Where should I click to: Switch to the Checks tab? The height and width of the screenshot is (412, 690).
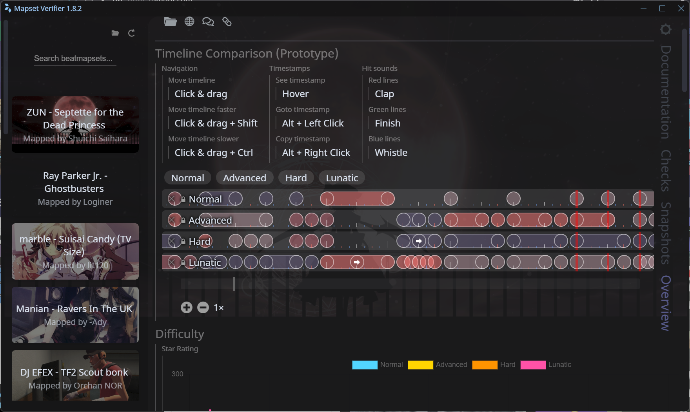[665, 170]
